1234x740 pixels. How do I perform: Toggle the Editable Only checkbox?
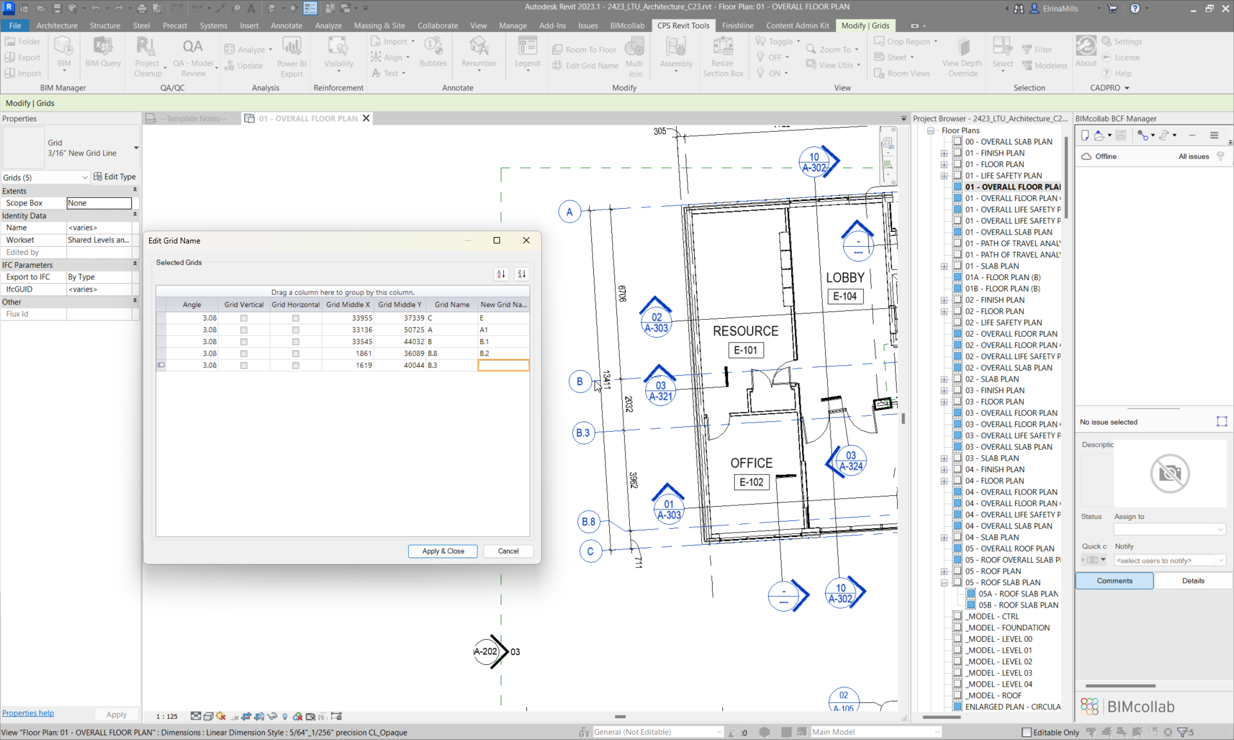pyautogui.click(x=1026, y=732)
